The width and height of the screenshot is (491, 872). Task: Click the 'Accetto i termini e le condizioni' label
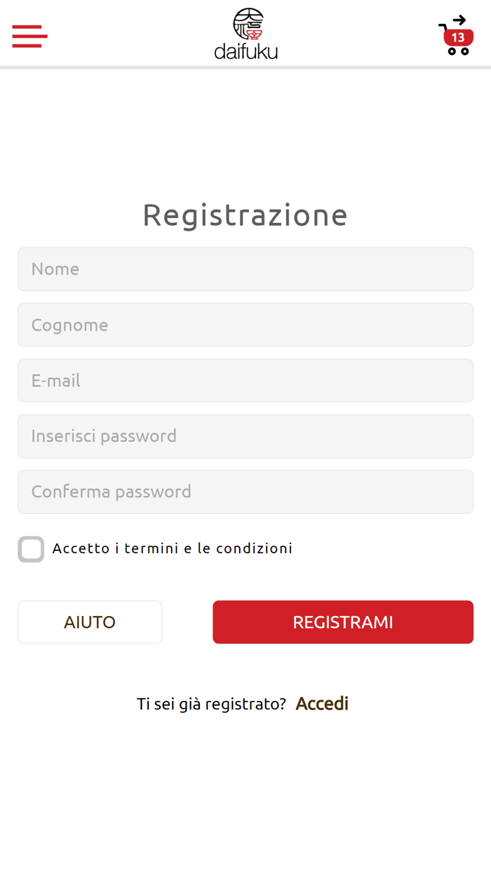click(172, 548)
